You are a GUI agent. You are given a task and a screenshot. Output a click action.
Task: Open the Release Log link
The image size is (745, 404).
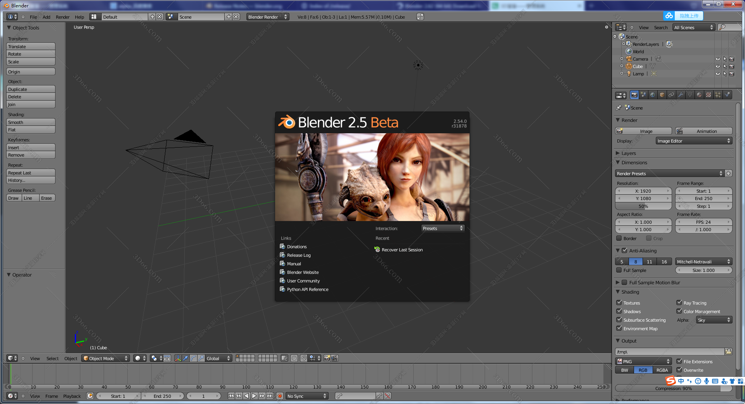(x=298, y=255)
